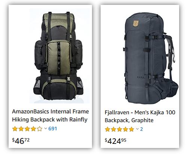Click the AmazonBasics four-star rating icons
This screenshot has width=187, height=154.
coord(27,129)
